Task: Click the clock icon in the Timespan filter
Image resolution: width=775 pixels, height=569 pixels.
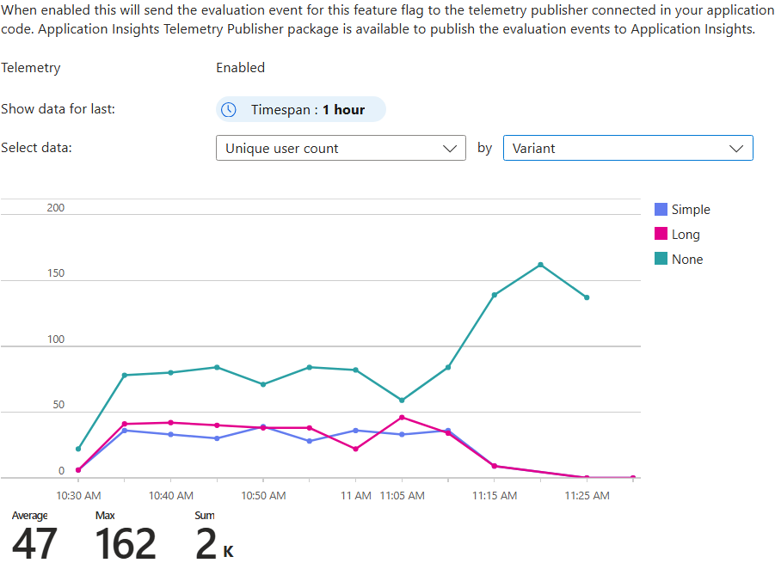Action: (227, 109)
